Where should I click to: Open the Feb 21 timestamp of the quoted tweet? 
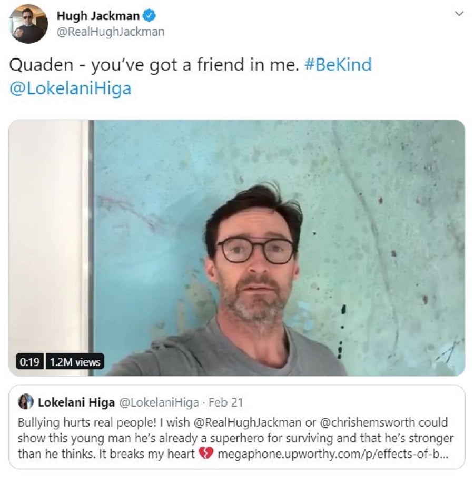click(x=226, y=402)
